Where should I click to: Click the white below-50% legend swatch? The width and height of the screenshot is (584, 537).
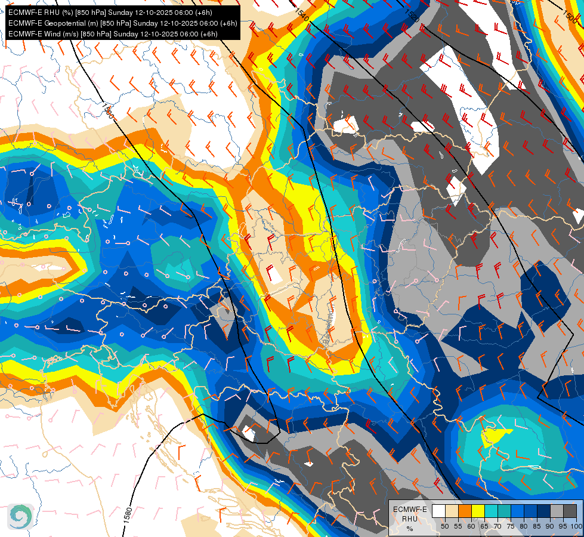tap(438, 511)
